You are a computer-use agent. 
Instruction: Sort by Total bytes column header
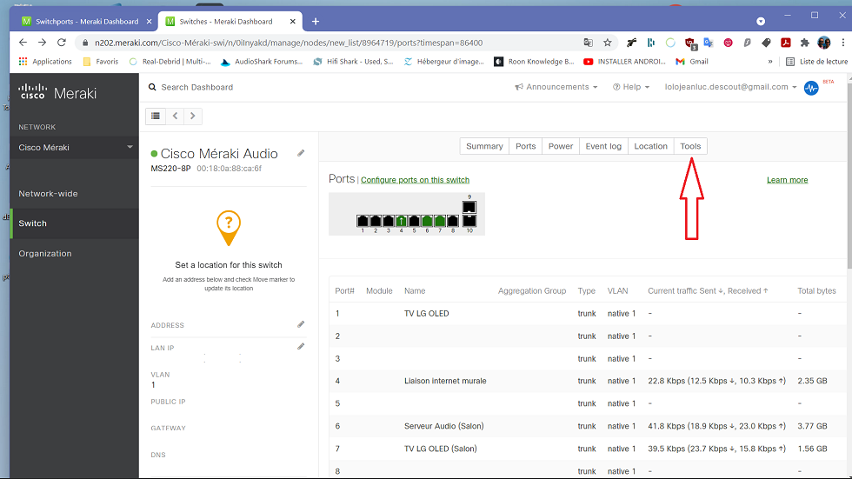click(816, 290)
